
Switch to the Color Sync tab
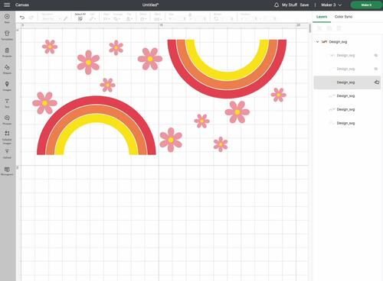point(343,17)
